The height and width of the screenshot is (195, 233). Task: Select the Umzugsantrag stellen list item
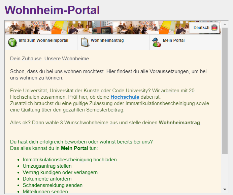(x=47, y=166)
